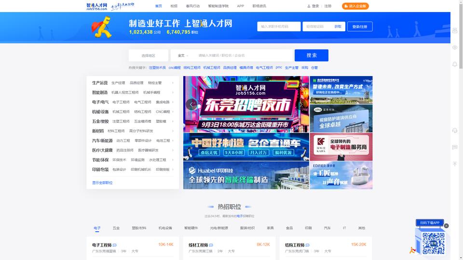Close the QR code APP download popup

[446, 226]
